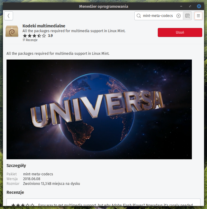Minimize the Menedżer oprogramowania window
Viewport: 207px width, 209px height.
tap(181, 6)
